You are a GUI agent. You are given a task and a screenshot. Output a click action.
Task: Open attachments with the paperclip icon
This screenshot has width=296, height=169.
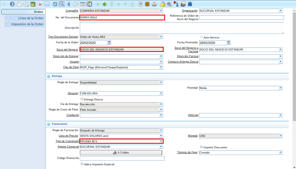69,4
